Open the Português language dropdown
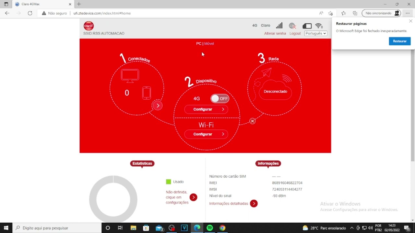 click(315, 33)
